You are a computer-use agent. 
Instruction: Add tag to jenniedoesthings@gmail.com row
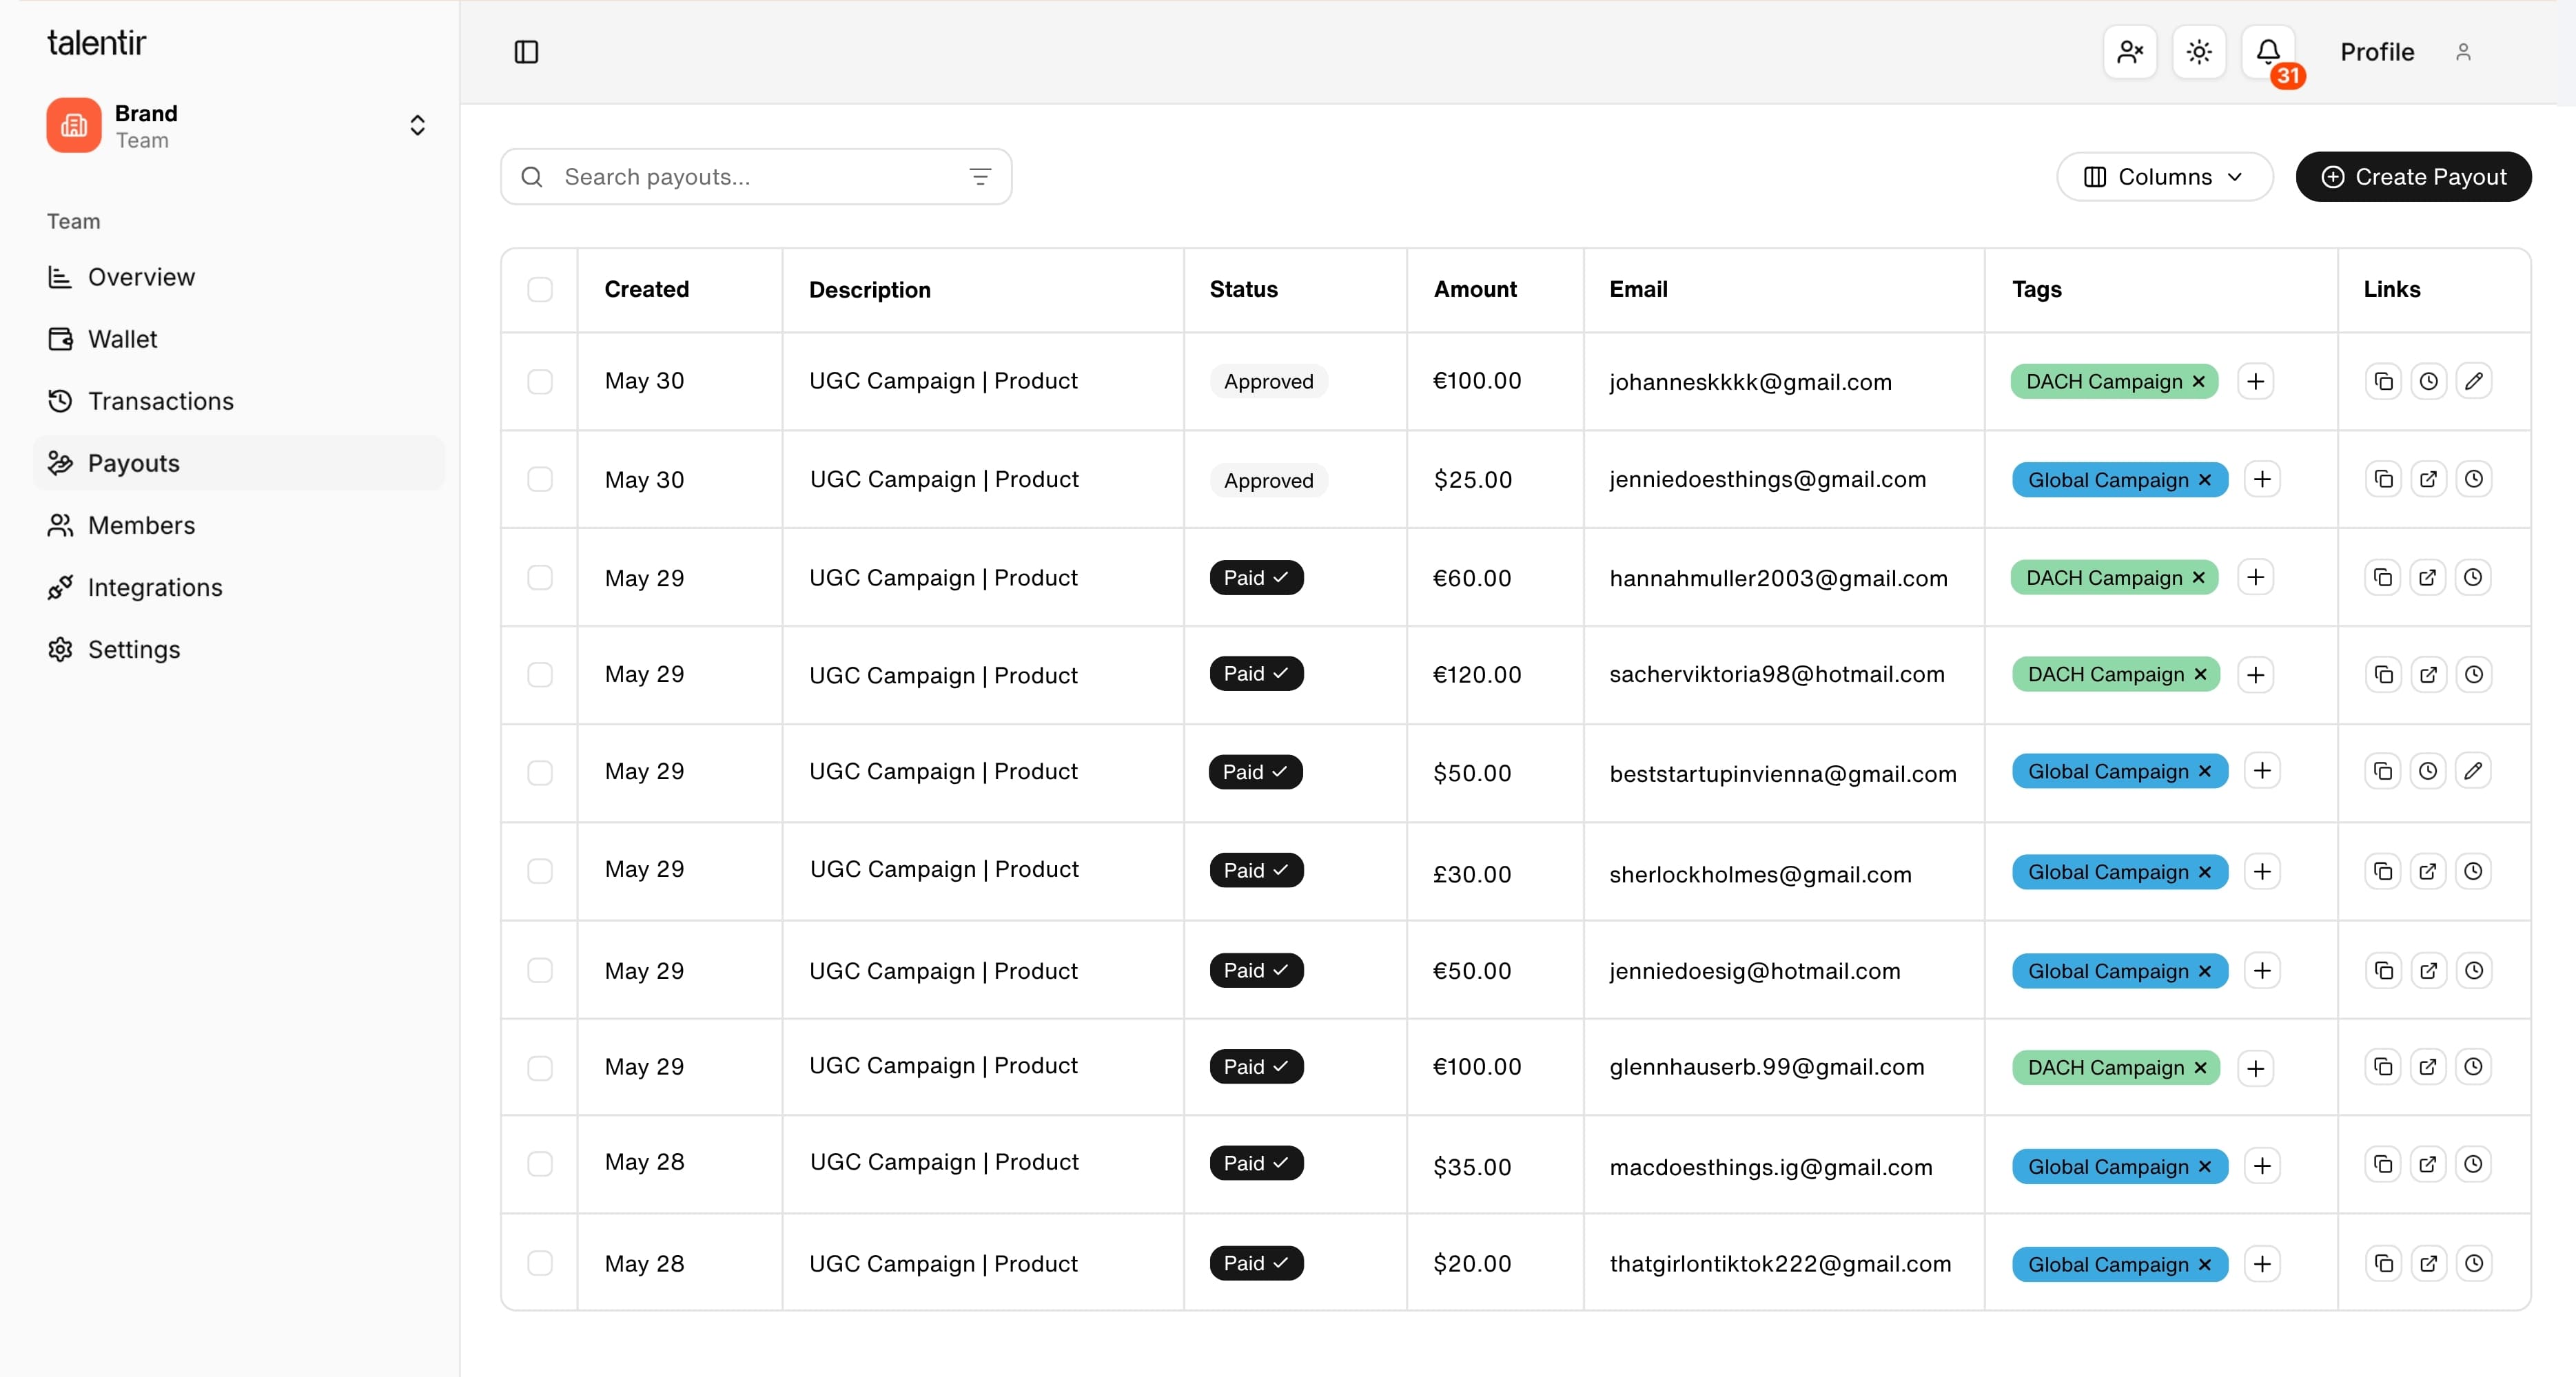click(2262, 479)
